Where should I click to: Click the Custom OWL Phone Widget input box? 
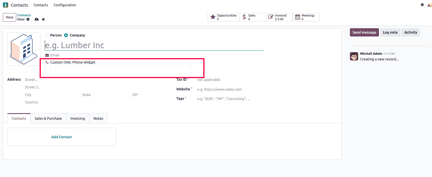point(121,69)
